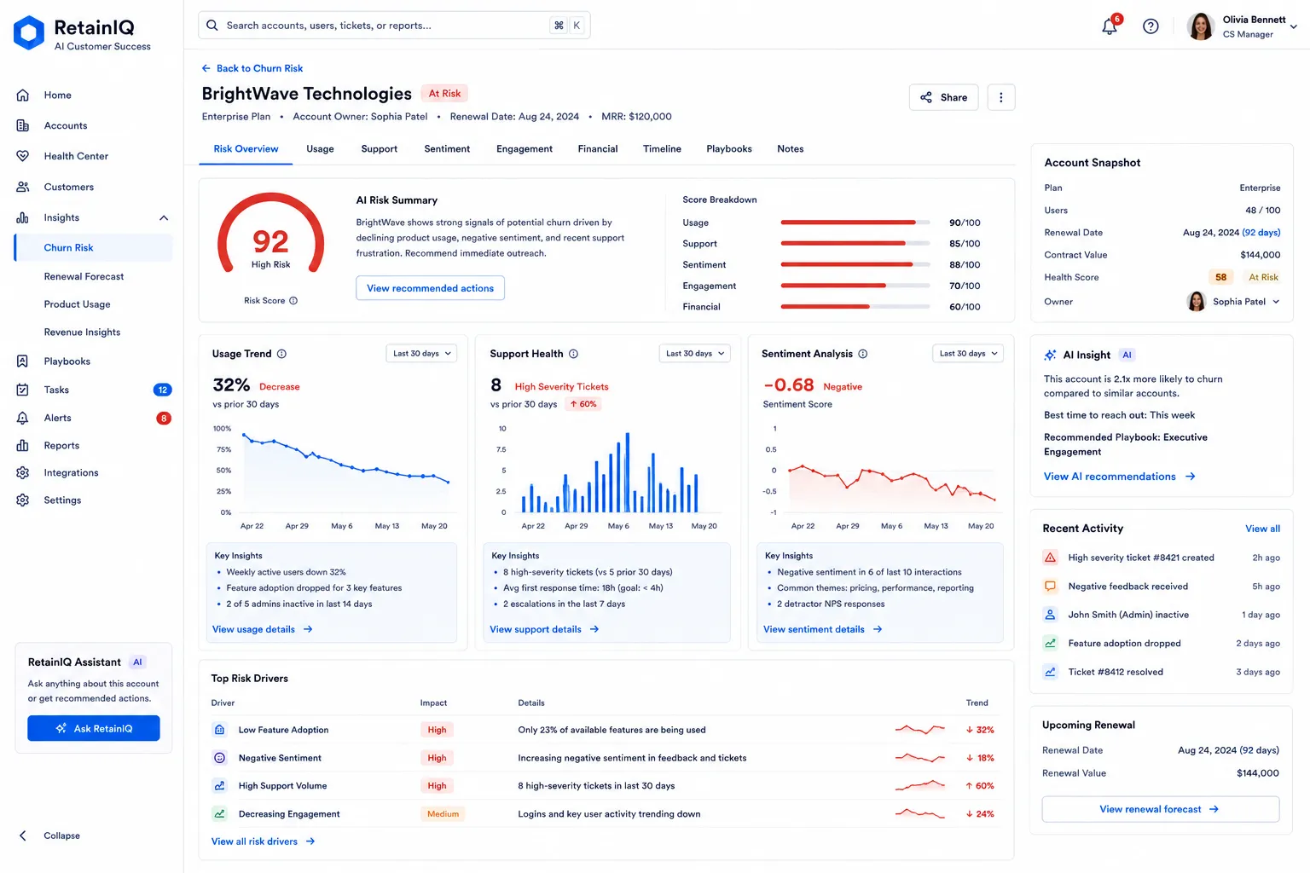This screenshot has width=1310, height=873.
Task: Click the Ask RetainIQ button
Action: pyautogui.click(x=94, y=728)
